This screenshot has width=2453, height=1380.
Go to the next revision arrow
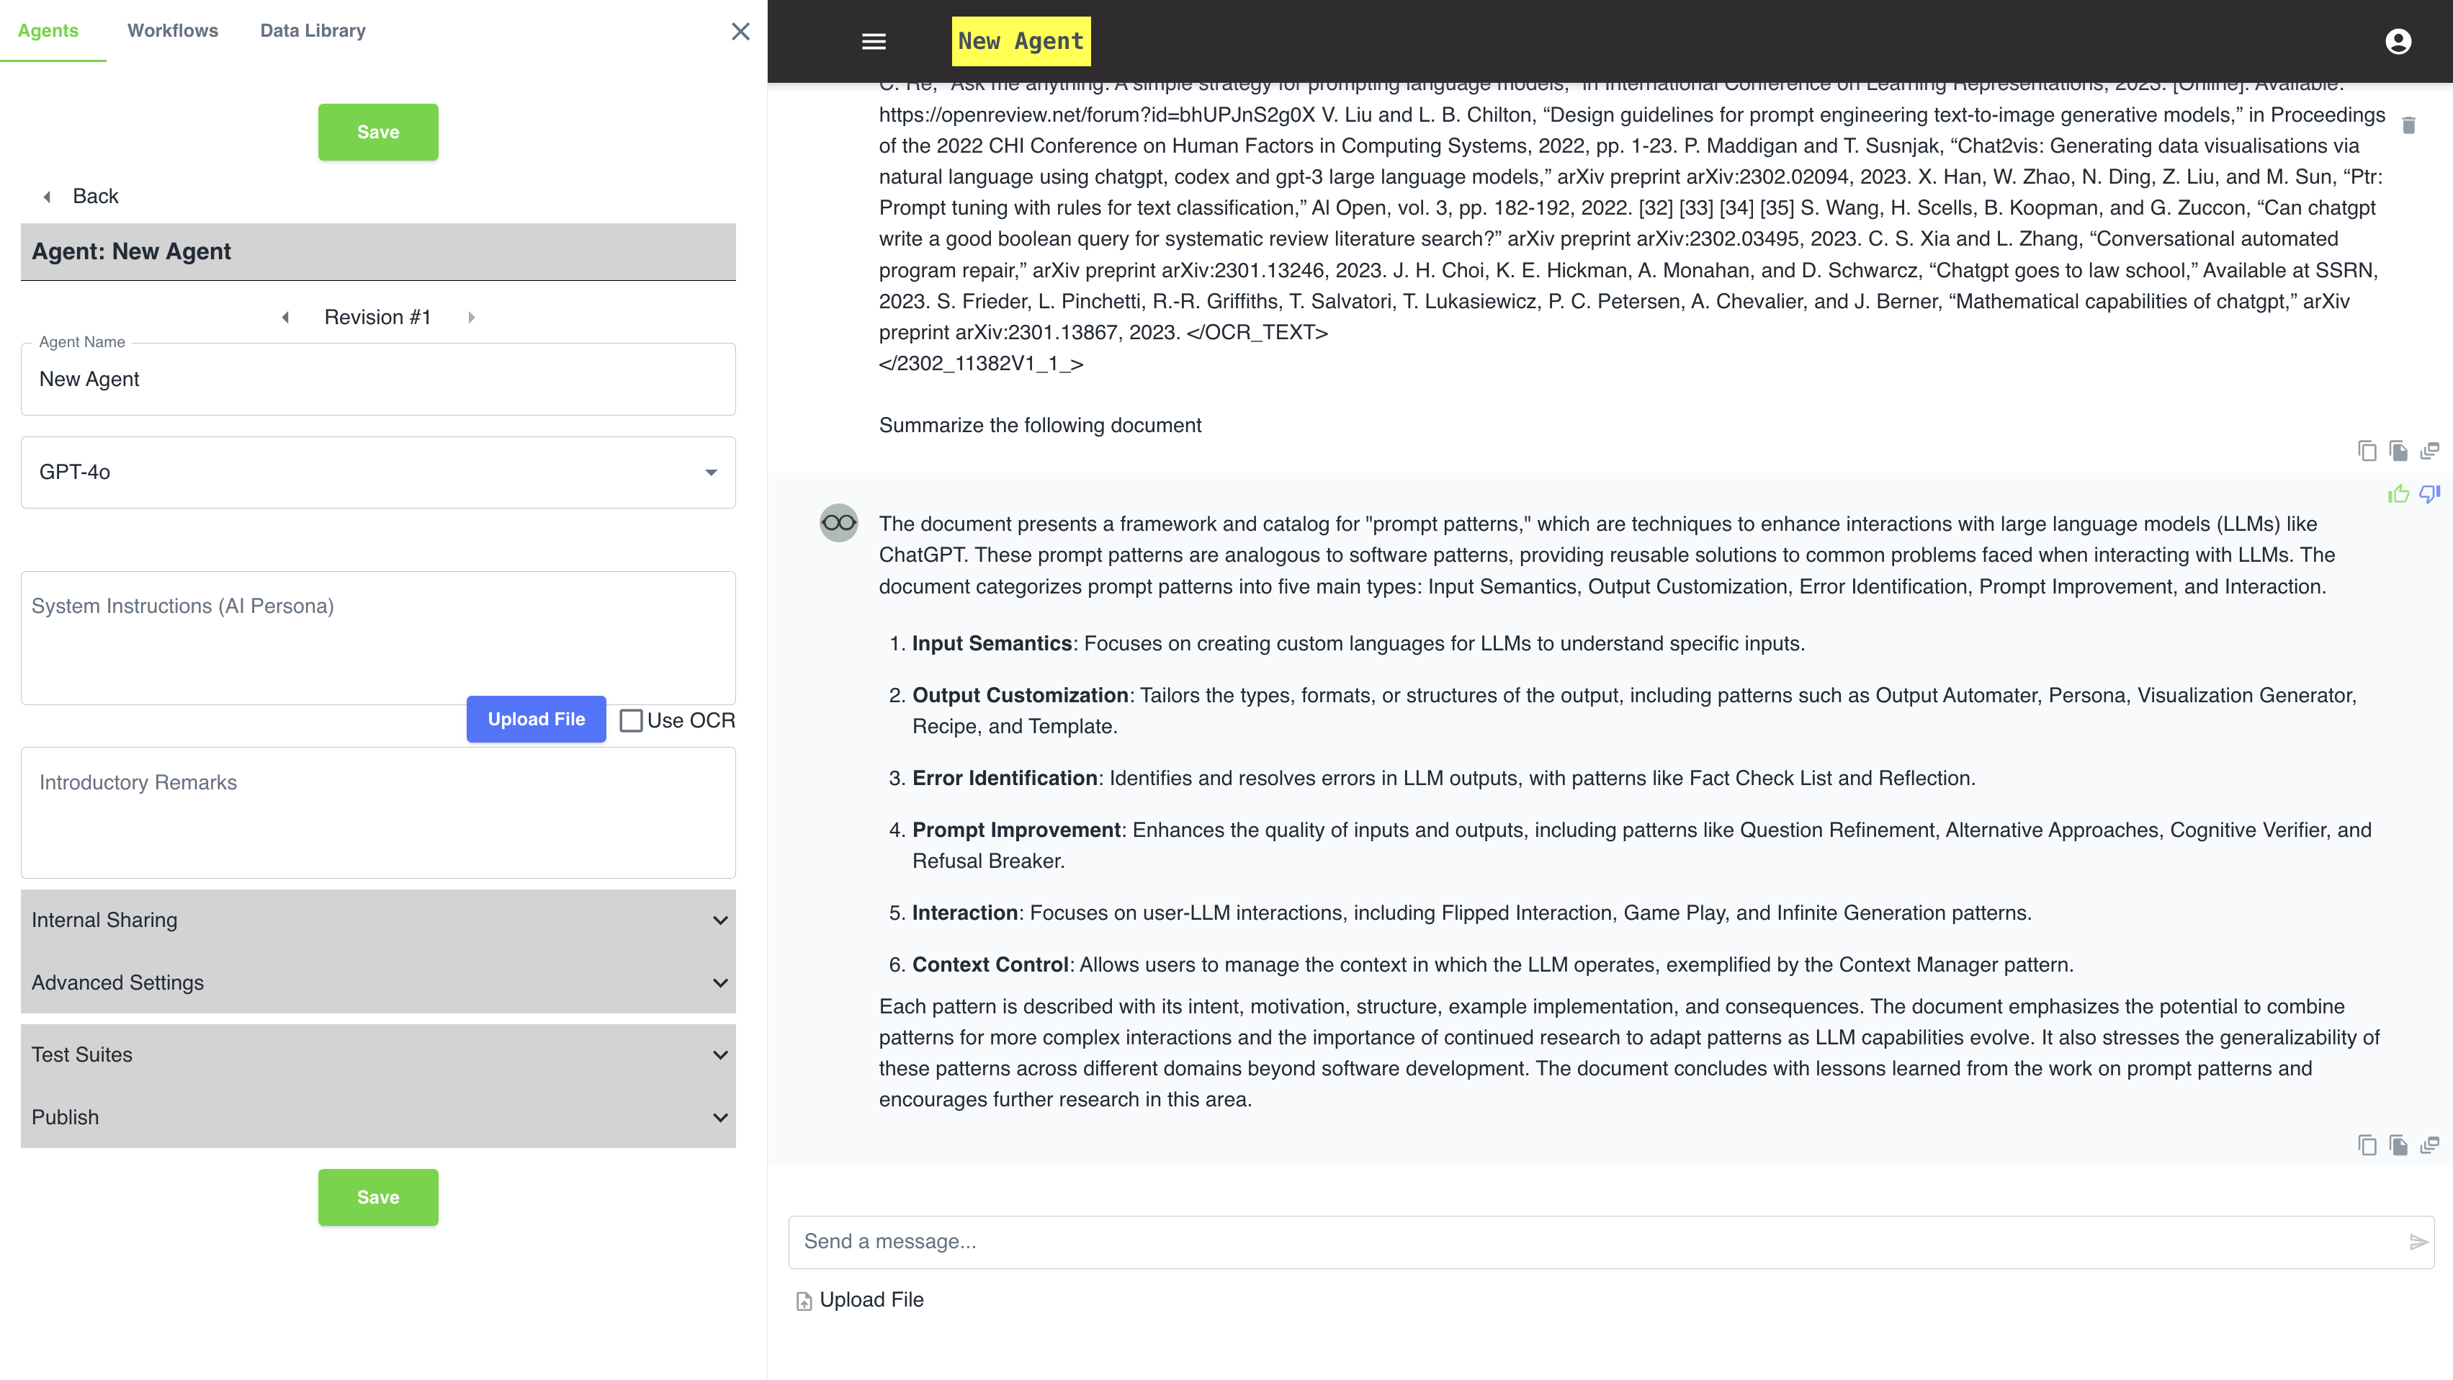pos(470,317)
